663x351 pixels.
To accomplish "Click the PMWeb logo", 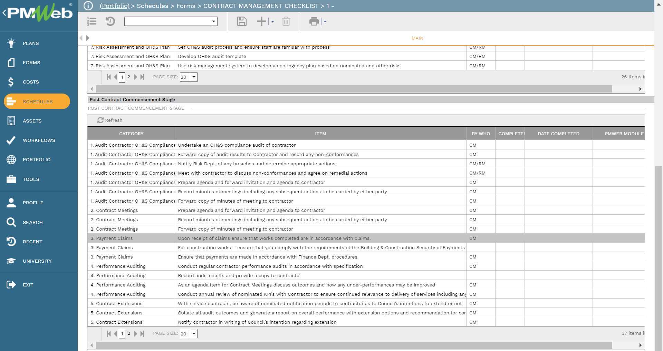I will click(40, 13).
